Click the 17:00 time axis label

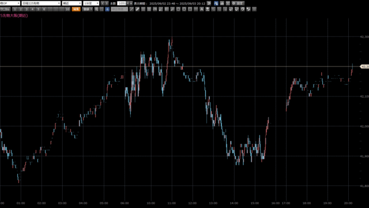(x=286, y=203)
